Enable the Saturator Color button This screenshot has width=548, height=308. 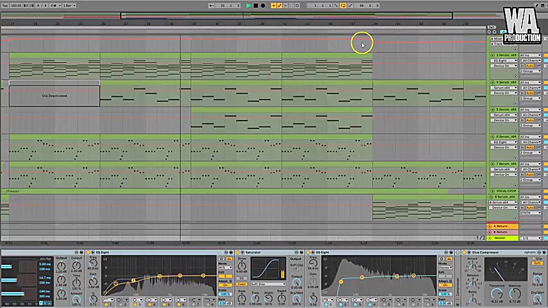(x=241, y=284)
